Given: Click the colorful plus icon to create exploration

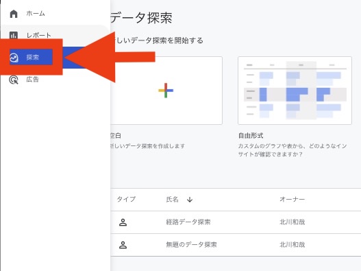Looking at the screenshot, I should click(x=166, y=91).
